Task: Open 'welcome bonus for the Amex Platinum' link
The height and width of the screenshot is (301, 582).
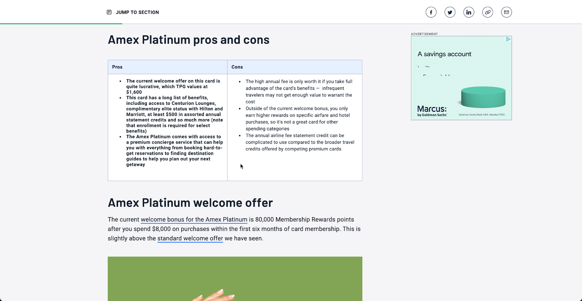Action: 194,219
